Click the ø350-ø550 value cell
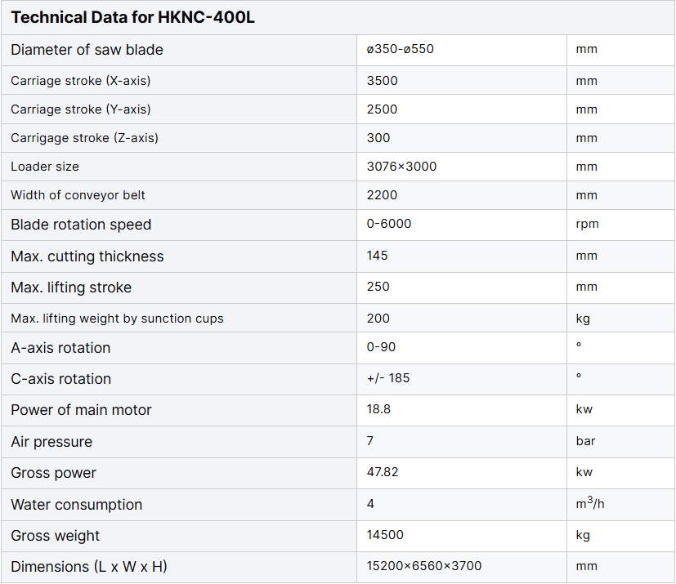The width and height of the screenshot is (676, 584). tap(401, 49)
